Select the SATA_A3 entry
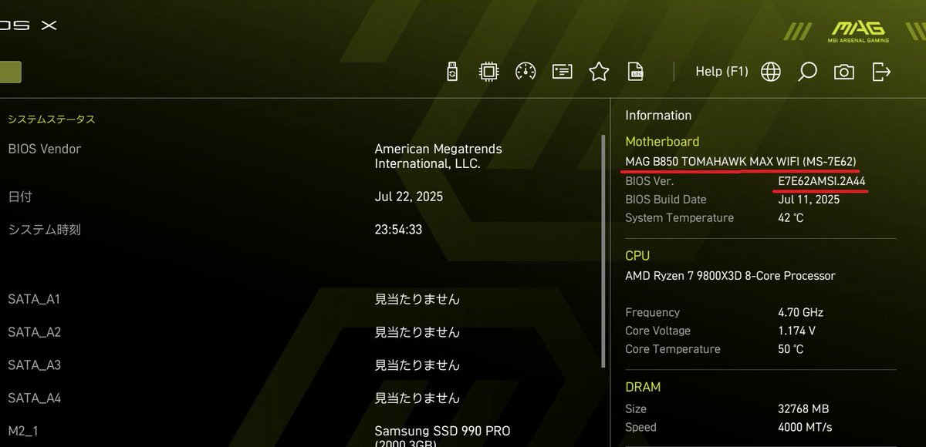This screenshot has height=447, width=926. pyautogui.click(x=301, y=365)
